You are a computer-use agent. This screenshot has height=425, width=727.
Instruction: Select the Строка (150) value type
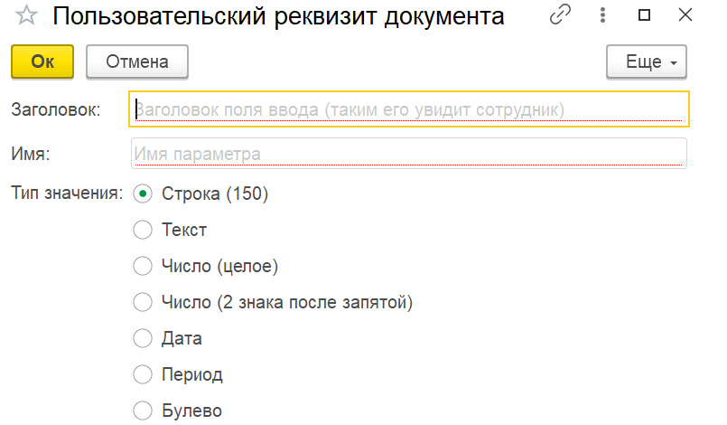[143, 193]
